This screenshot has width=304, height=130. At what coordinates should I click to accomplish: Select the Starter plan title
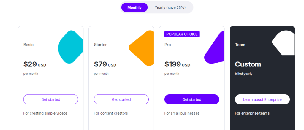pos(100,45)
